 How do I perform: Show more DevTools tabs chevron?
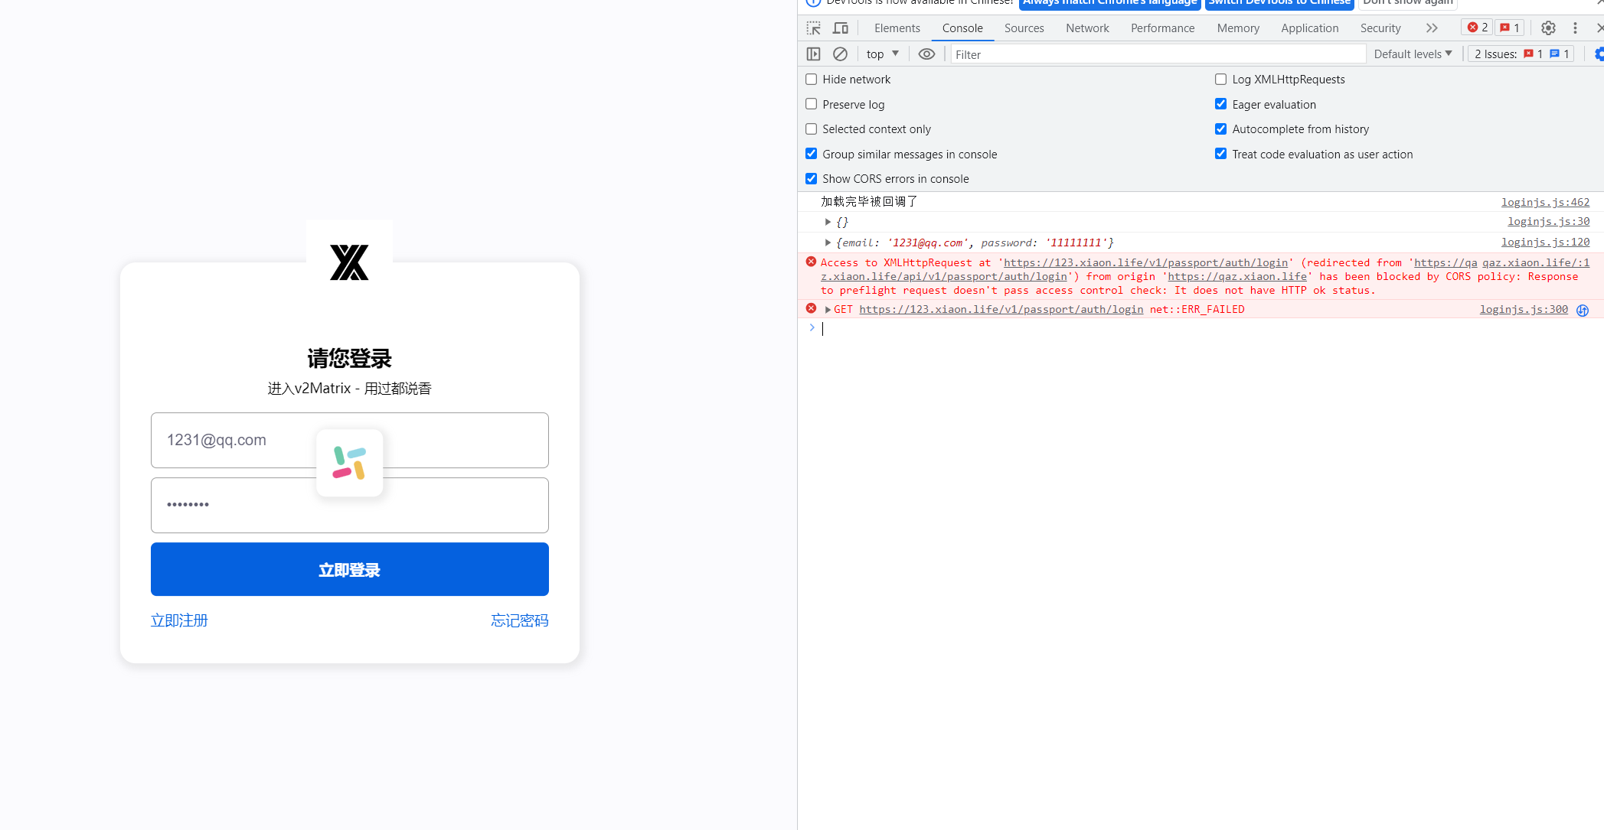1432,28
